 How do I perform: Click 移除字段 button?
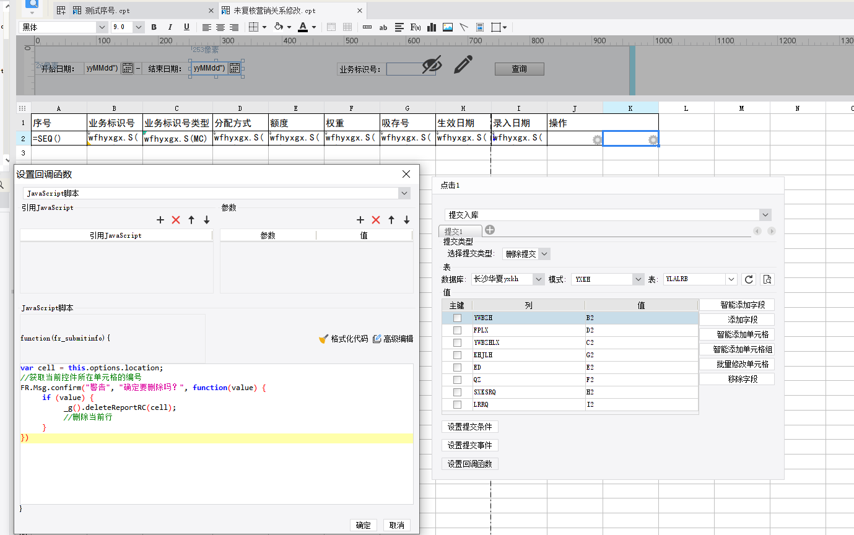coord(737,379)
